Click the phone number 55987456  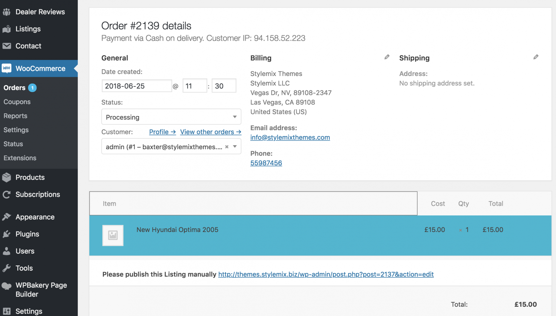click(266, 163)
